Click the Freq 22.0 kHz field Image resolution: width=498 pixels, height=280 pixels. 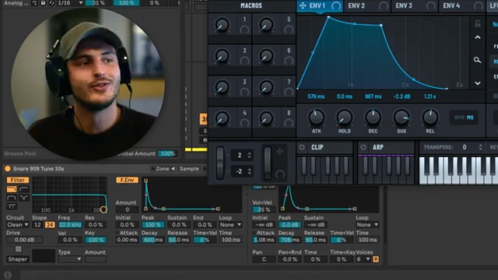point(70,225)
